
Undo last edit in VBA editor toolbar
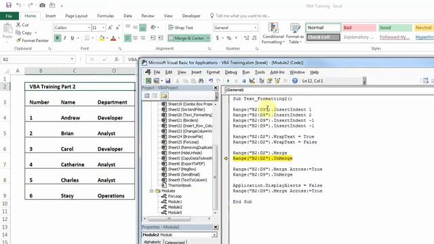click(x=211, y=81)
